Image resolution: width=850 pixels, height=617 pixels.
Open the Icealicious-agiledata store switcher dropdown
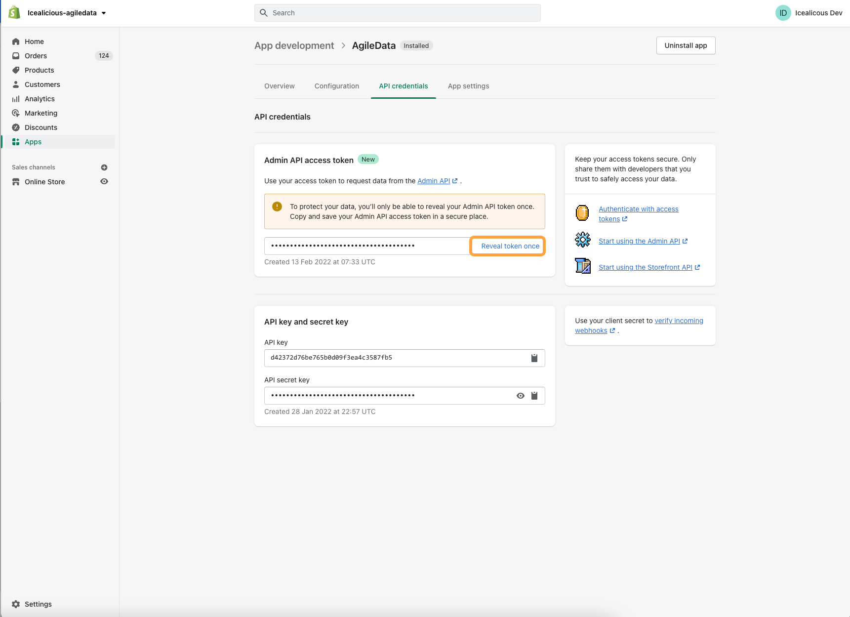coord(67,13)
